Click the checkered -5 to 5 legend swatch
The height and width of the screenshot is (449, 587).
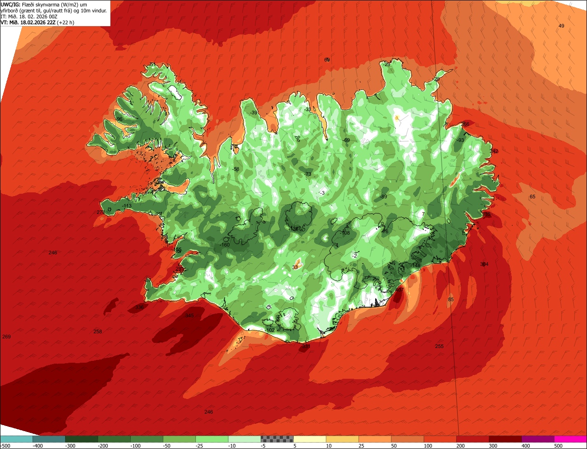(x=277, y=439)
